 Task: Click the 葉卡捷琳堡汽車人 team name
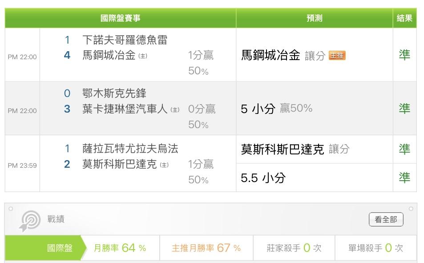coord(125,109)
